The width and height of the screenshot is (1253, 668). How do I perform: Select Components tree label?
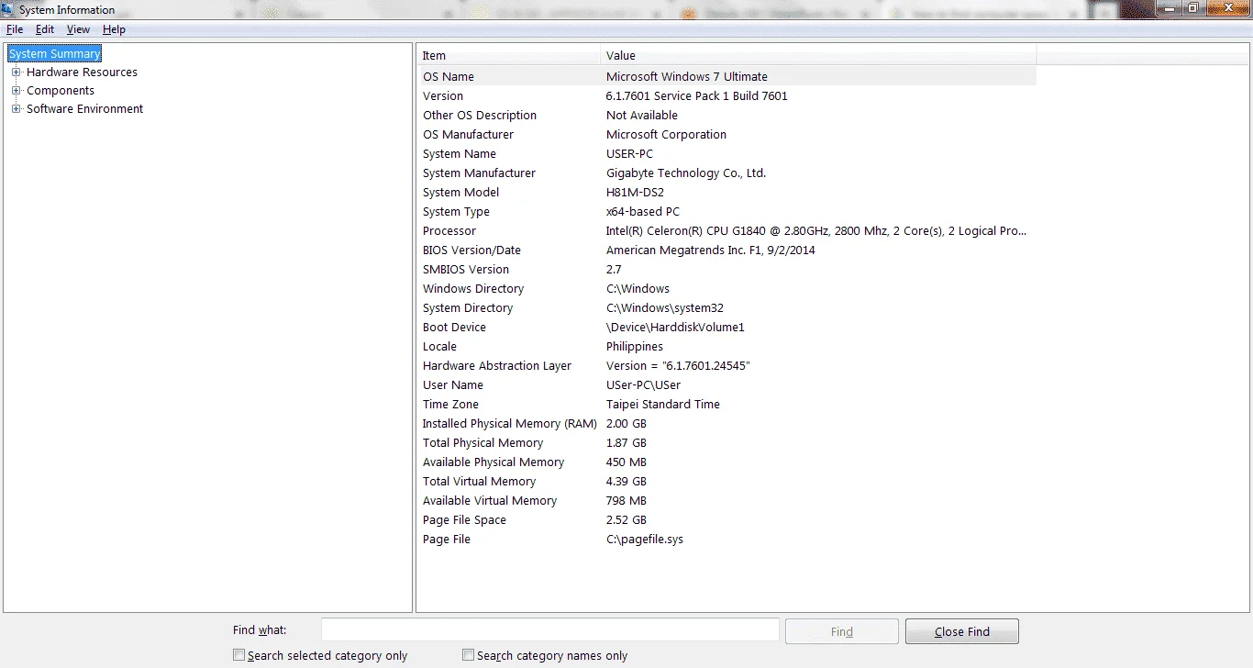coord(61,91)
